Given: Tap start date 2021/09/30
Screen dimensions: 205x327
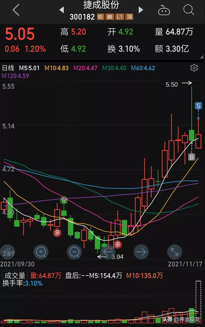Looking at the screenshot, I should pyautogui.click(x=17, y=264).
